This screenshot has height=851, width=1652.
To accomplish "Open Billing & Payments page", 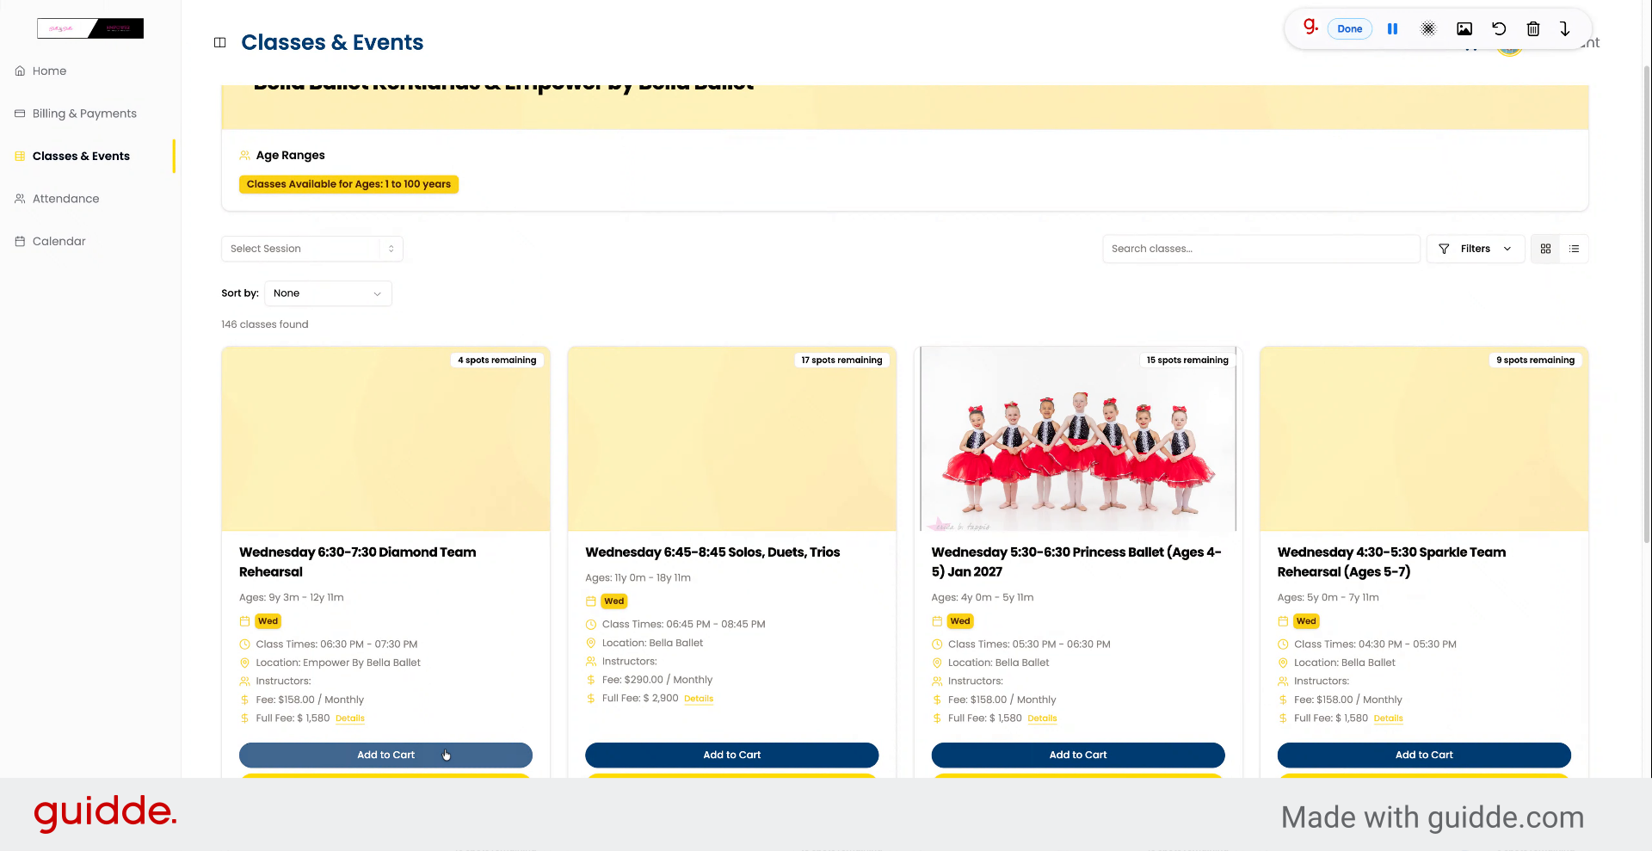I will point(84,114).
